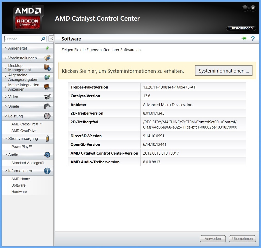Collapse the Informationen section

[6, 171]
